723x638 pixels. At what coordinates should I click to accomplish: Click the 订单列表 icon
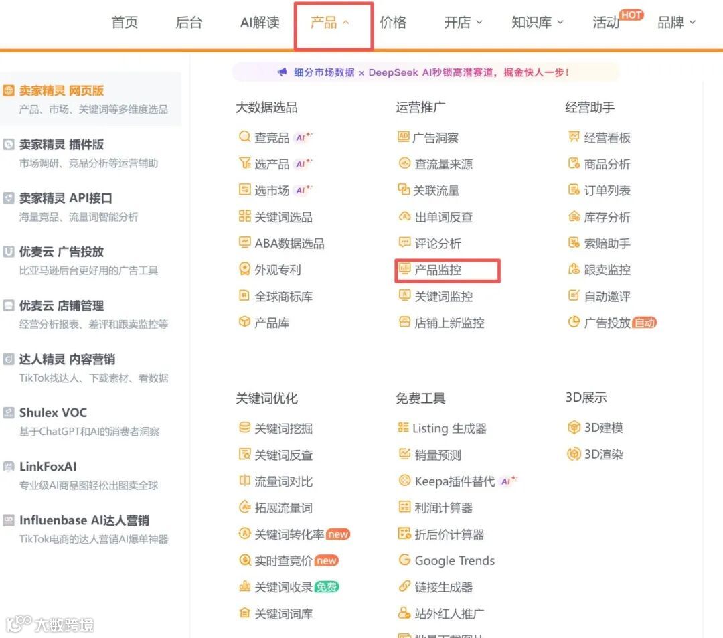pyautogui.click(x=574, y=189)
